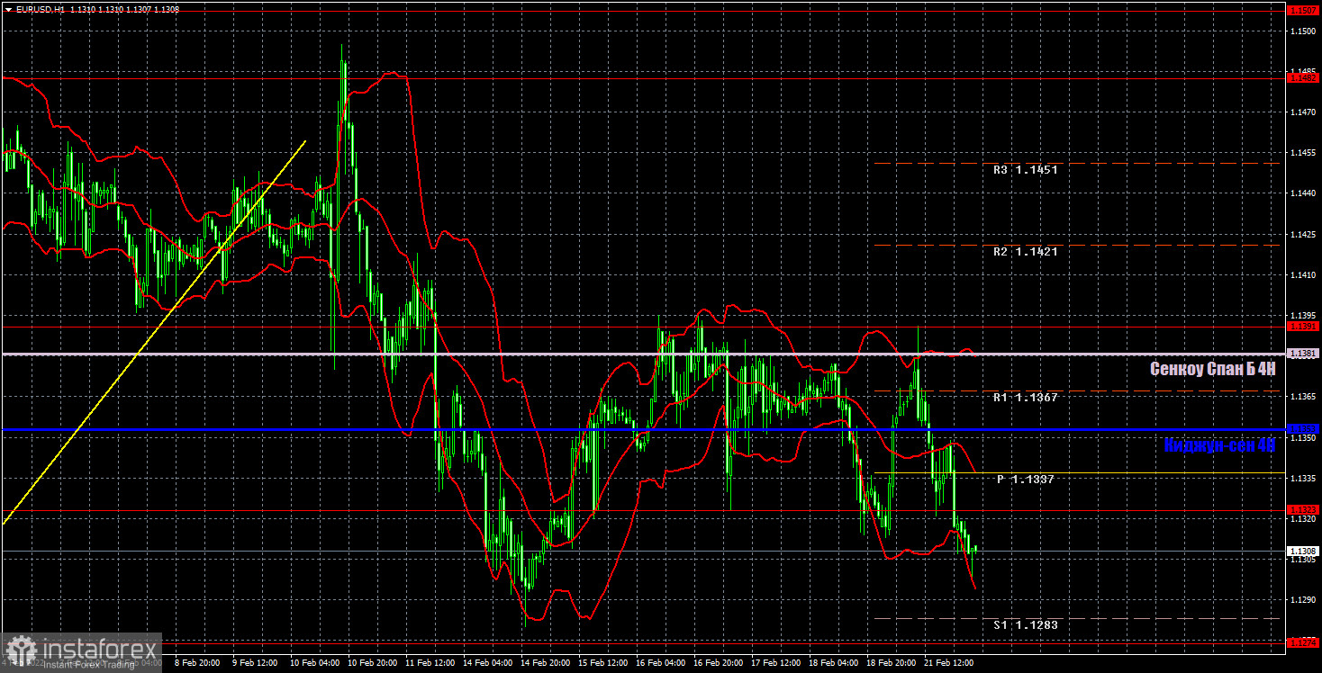This screenshot has height=673, width=1322.
Task: Select the S1 1.1283 pivot label
Action: point(1025,624)
